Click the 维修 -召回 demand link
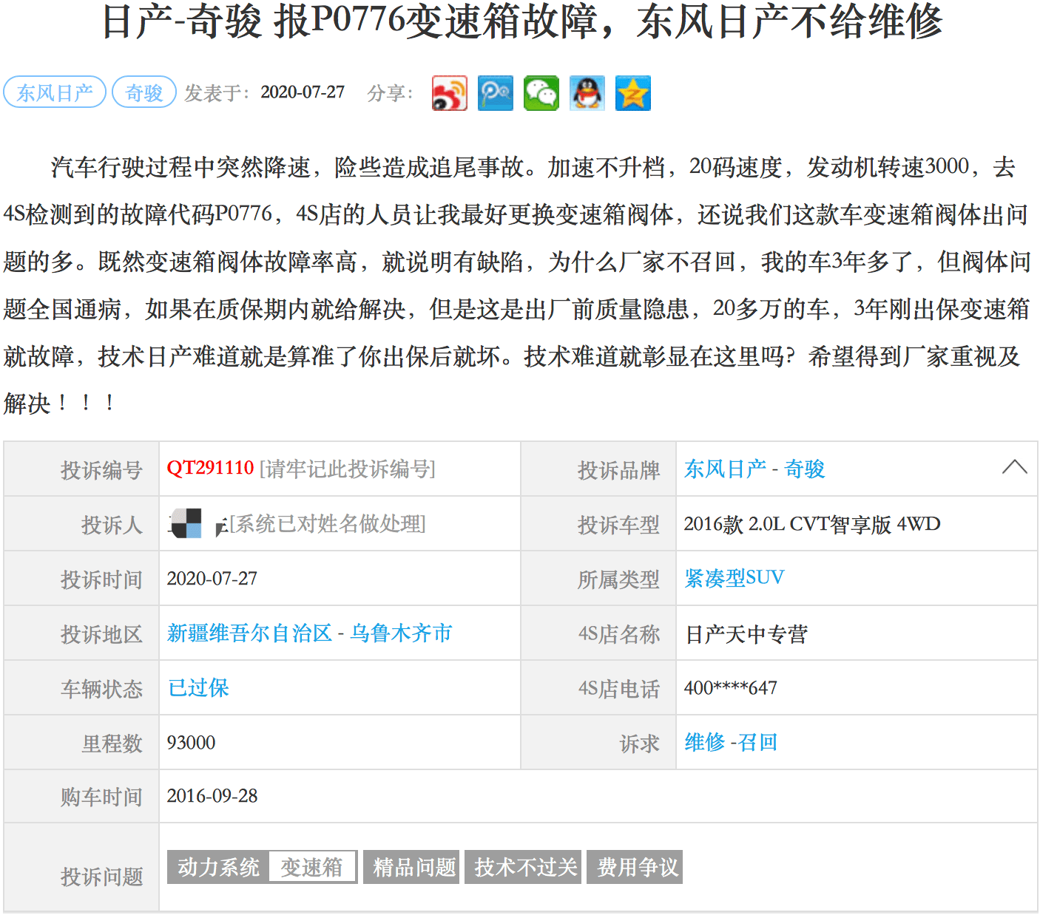This screenshot has height=915, width=1040. [x=731, y=743]
